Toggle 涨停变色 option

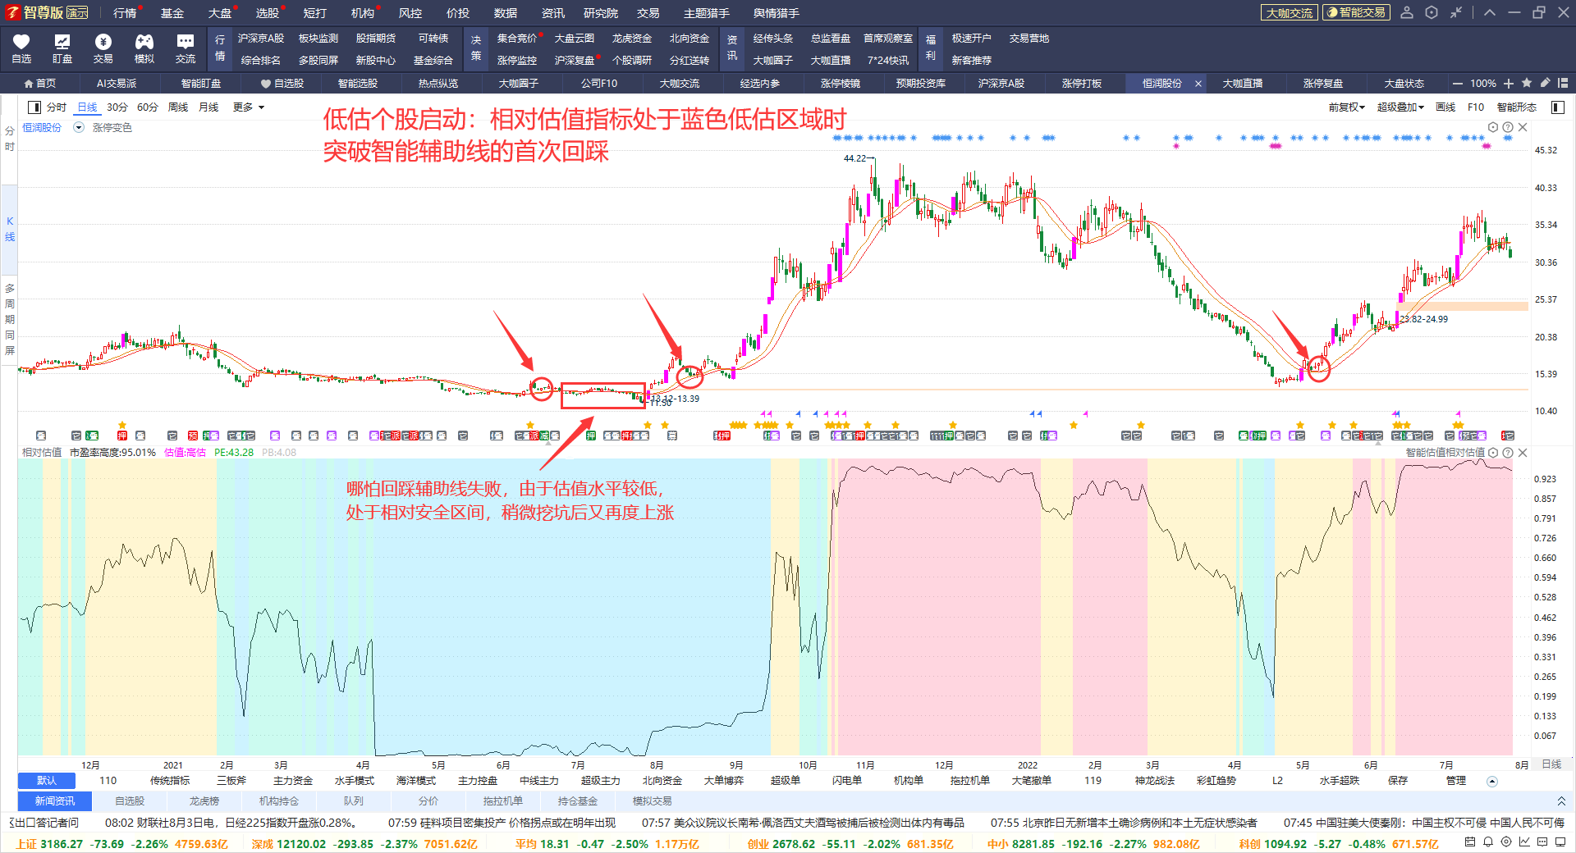click(x=112, y=127)
